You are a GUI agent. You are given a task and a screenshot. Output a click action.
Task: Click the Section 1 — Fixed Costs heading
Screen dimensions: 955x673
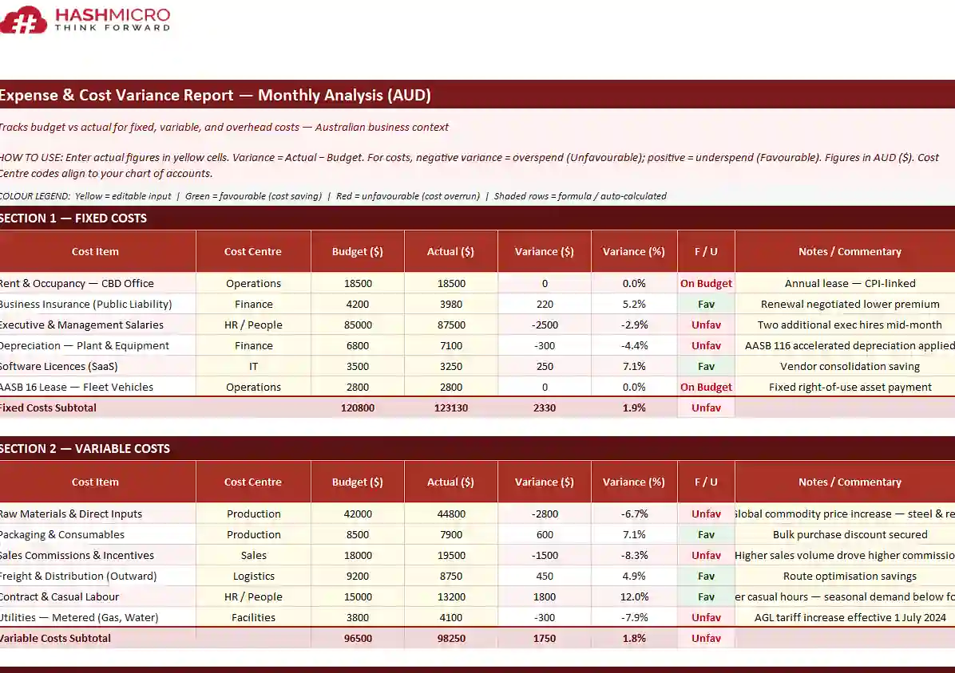point(73,218)
